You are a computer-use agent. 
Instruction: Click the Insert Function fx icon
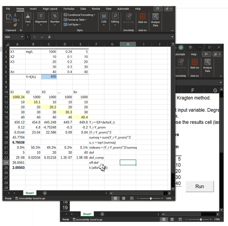[49, 37]
